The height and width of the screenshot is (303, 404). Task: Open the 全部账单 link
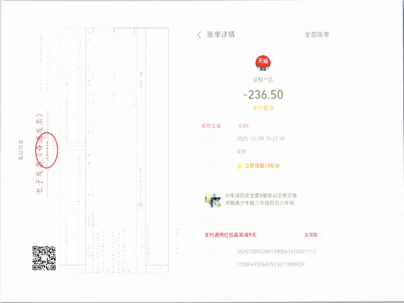click(317, 35)
